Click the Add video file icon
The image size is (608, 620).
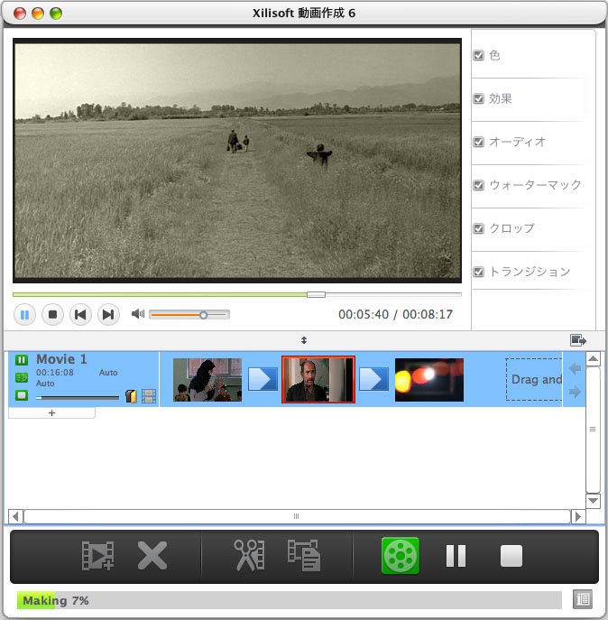[x=97, y=555]
